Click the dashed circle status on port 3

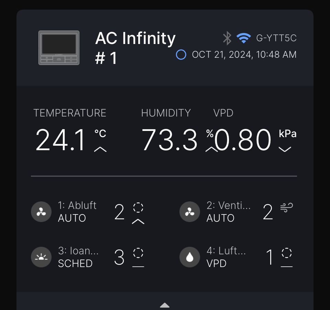[x=138, y=253]
